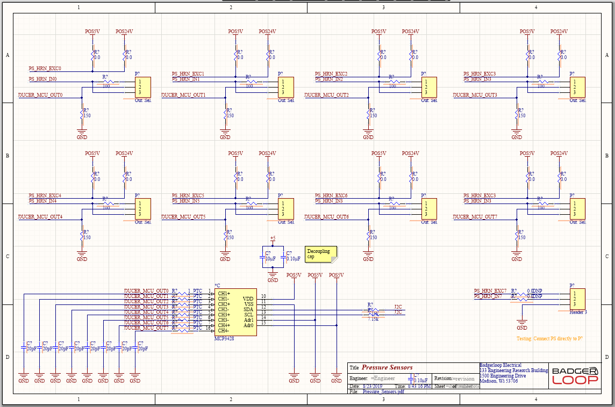
Task: Click the PS_HRN_IN2 net label
Action: pos(328,79)
